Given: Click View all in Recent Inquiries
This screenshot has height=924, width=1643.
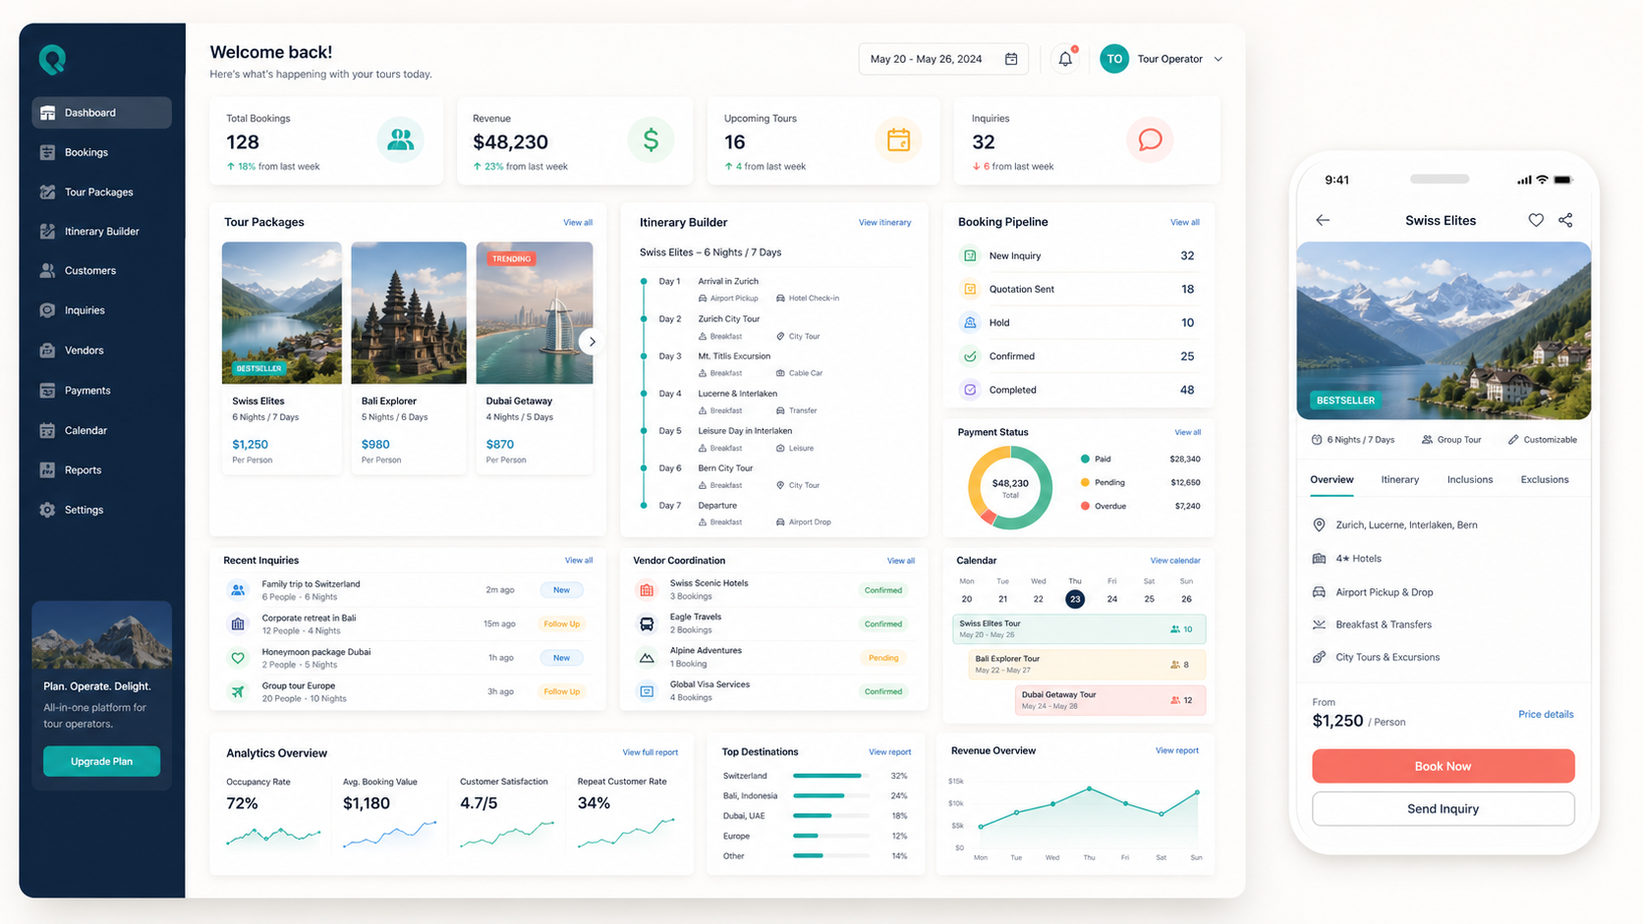Looking at the screenshot, I should [x=579, y=561].
